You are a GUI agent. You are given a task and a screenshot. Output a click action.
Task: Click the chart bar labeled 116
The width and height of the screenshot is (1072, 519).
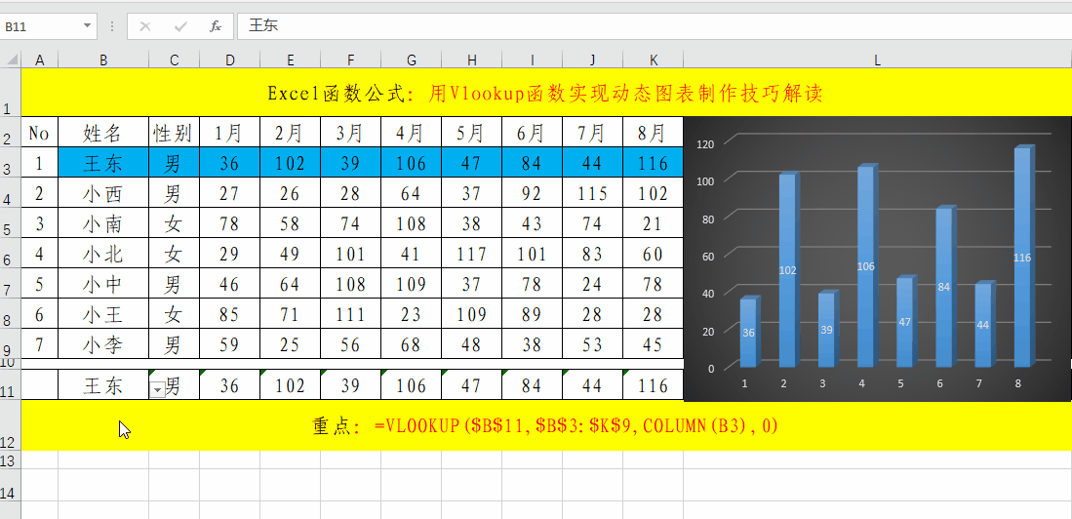(1023, 257)
